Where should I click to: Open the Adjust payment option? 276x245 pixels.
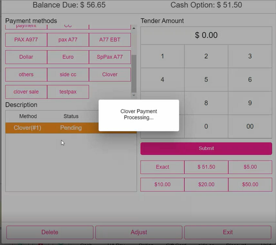click(139, 232)
